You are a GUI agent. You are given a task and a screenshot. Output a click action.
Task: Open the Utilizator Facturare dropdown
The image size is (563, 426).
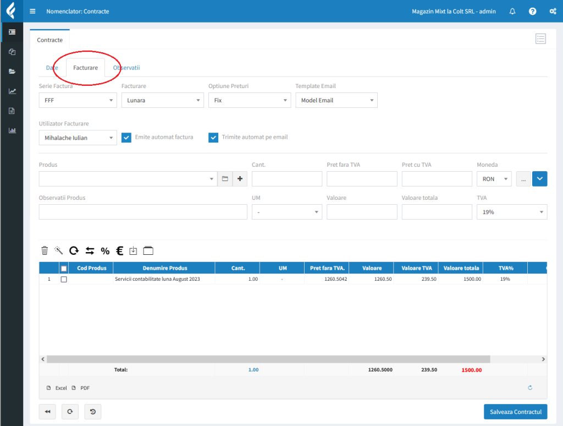pyautogui.click(x=78, y=138)
